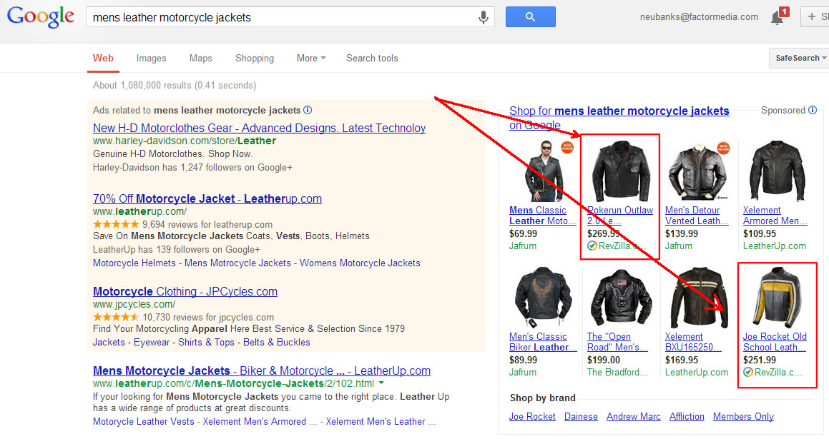Switch to the Images tab
The width and height of the screenshot is (829, 439).
pyautogui.click(x=151, y=58)
